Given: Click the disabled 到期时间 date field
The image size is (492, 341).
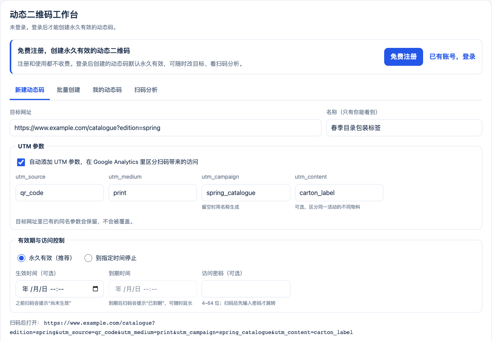Looking at the screenshot, I should [x=153, y=289].
